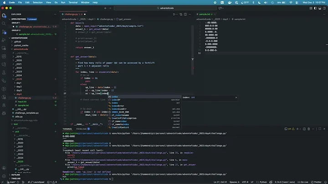Viewport: 328px width, 184px height.
Task: Open the Selection menu
Action: [38, 3]
